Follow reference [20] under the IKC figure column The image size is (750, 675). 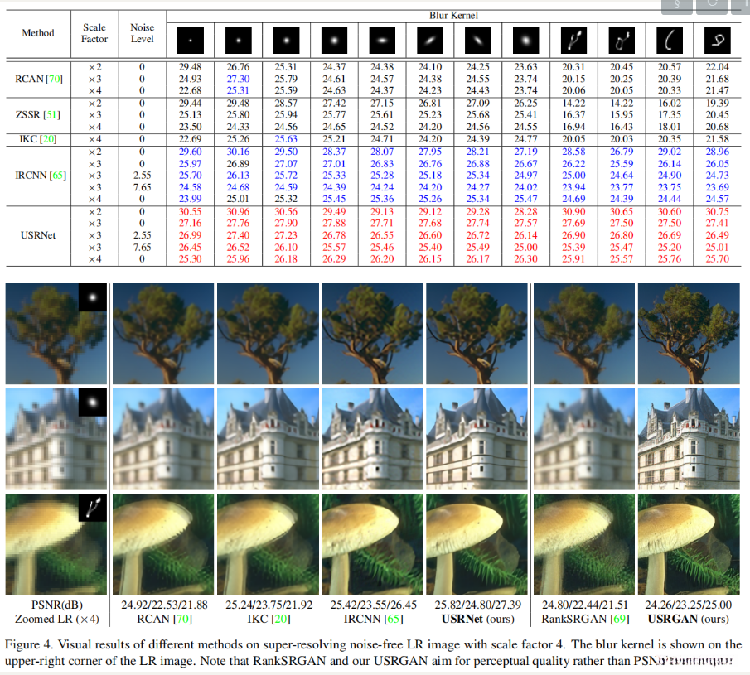click(281, 619)
